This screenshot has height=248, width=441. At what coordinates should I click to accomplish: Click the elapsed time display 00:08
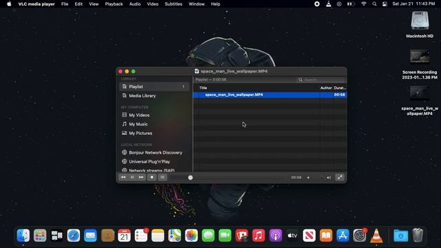click(x=296, y=178)
